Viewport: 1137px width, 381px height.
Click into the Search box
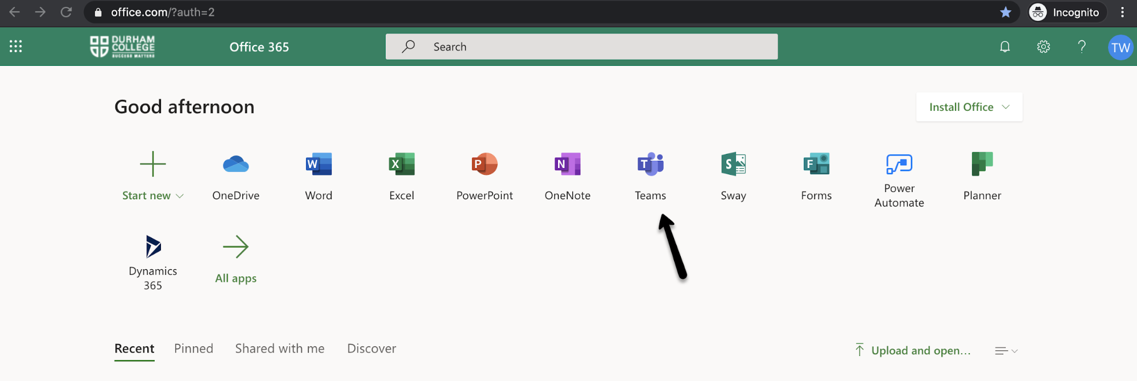[581, 47]
